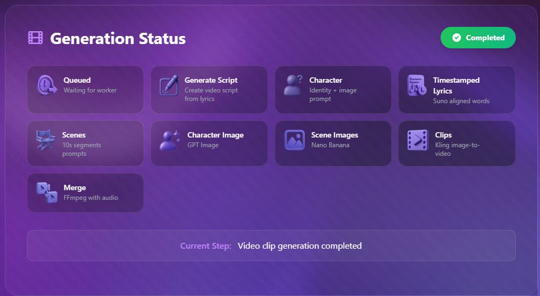The width and height of the screenshot is (540, 296).
Task: Click the Completed status badge
Action: [x=478, y=38]
